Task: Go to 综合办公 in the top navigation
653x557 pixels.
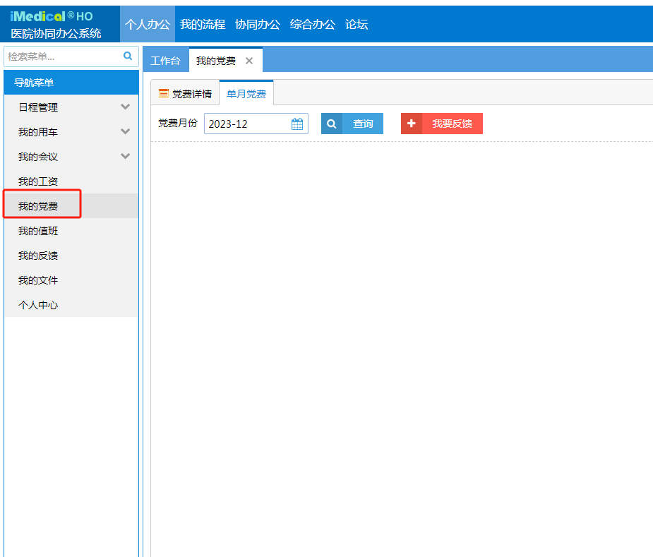Action: tap(313, 25)
